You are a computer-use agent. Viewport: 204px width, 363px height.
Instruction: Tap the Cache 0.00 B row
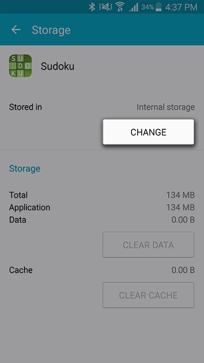point(102,270)
